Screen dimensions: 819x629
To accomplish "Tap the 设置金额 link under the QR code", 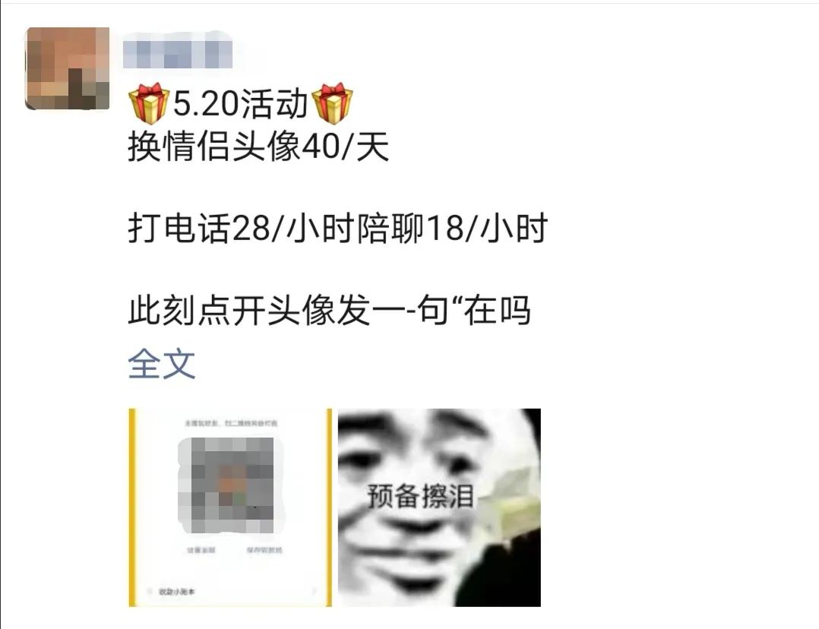I will pyautogui.click(x=201, y=550).
